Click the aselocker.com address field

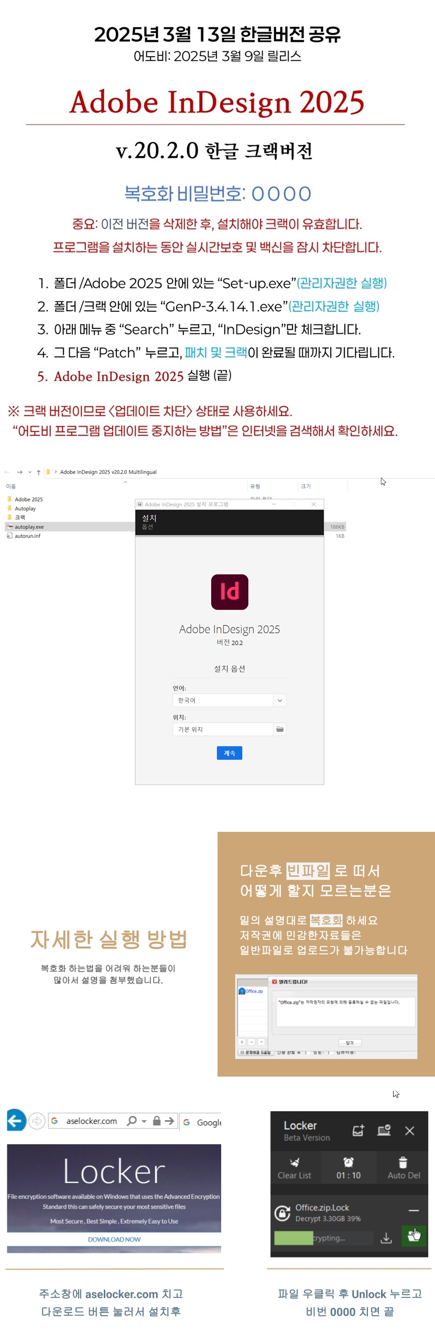[92, 1121]
